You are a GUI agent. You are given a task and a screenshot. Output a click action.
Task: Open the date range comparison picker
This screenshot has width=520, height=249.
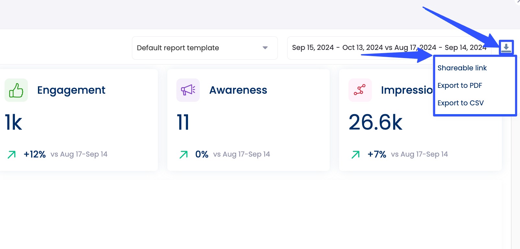[389, 48]
